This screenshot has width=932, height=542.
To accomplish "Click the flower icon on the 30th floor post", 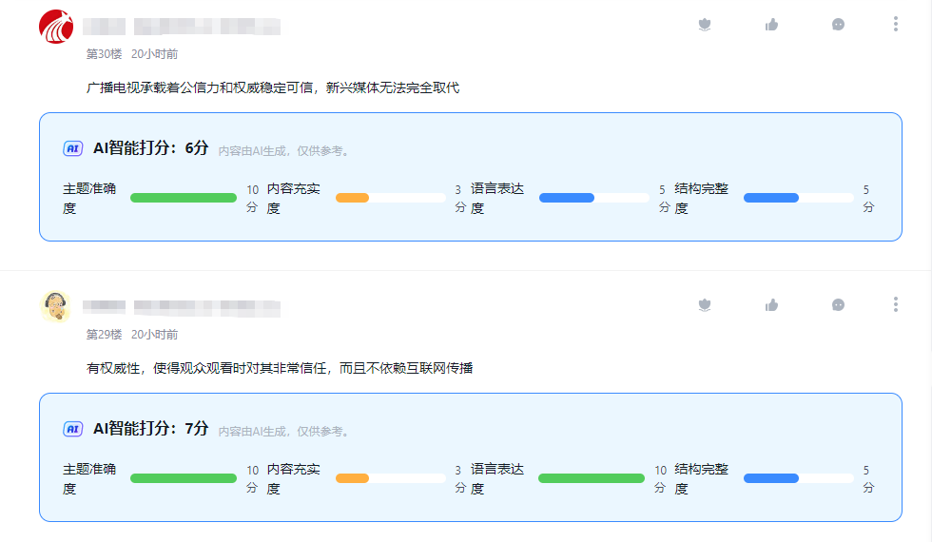I will [x=705, y=25].
